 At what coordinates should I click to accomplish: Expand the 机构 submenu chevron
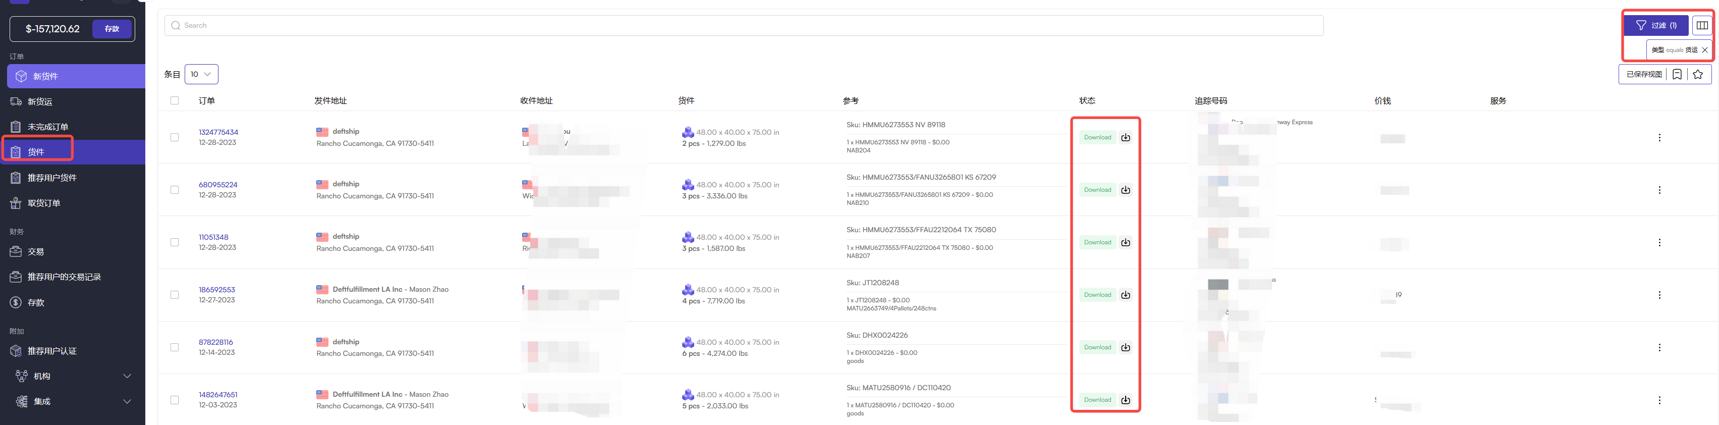tap(127, 377)
